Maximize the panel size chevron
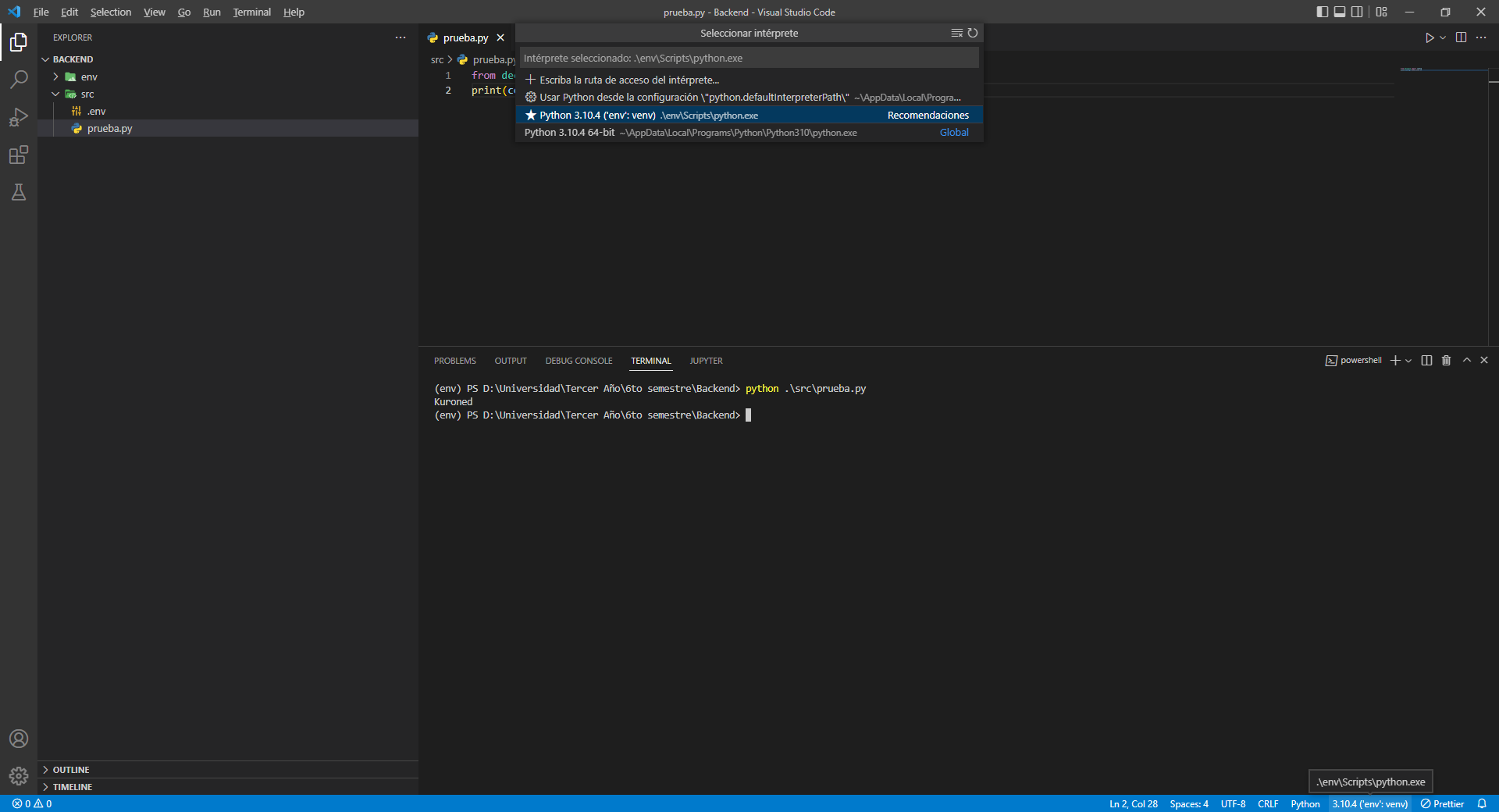 [x=1467, y=360]
